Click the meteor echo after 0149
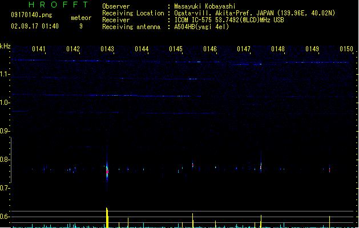The width and height of the screenshot is (359, 228). [x=330, y=170]
